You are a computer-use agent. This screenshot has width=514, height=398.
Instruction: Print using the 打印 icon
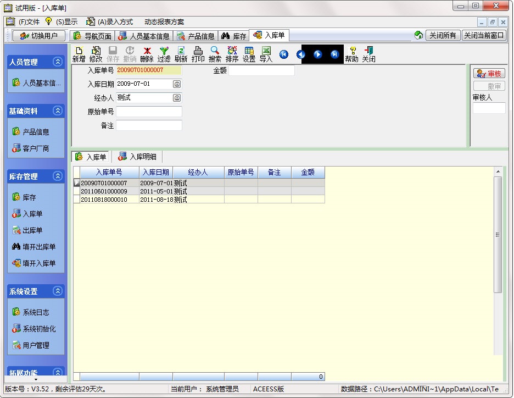(198, 54)
